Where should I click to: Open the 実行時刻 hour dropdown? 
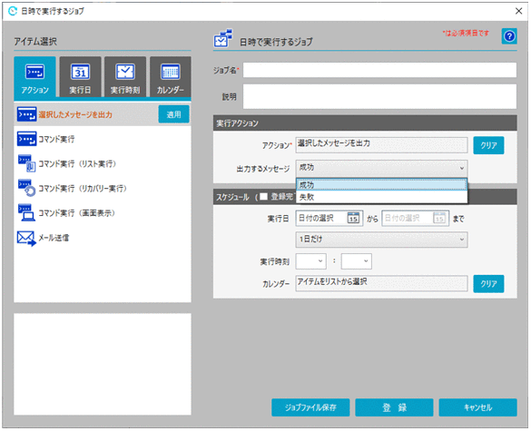311,261
